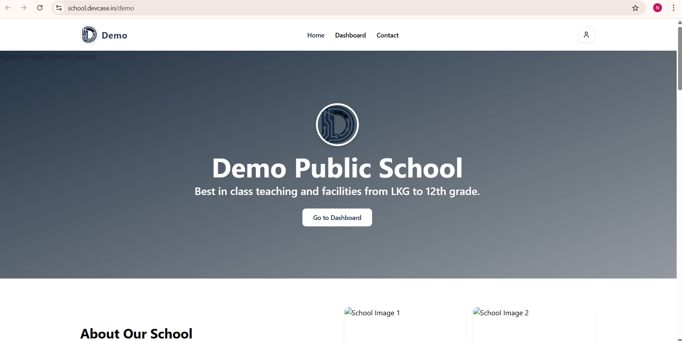Click the Demo logo in the navbar
682x341 pixels.
pyautogui.click(x=89, y=35)
